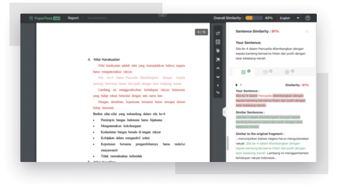Click the PaperPass.net logo
Viewport: 337px width, 189px height.
(44, 18)
